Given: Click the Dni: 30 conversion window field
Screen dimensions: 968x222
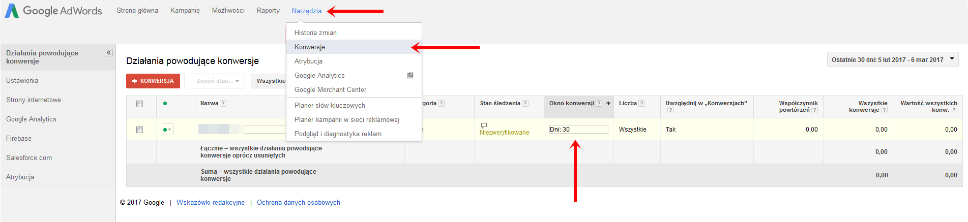Looking at the screenshot, I should (578, 130).
